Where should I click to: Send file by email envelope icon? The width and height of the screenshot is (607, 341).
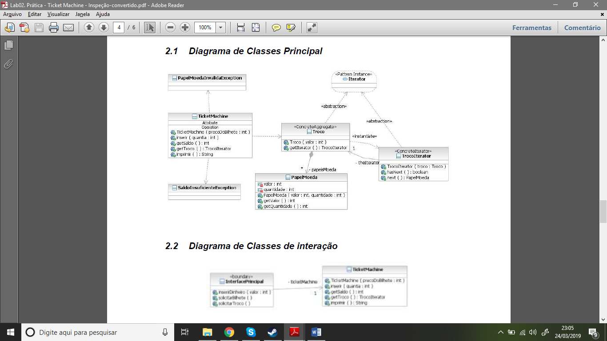(68, 28)
